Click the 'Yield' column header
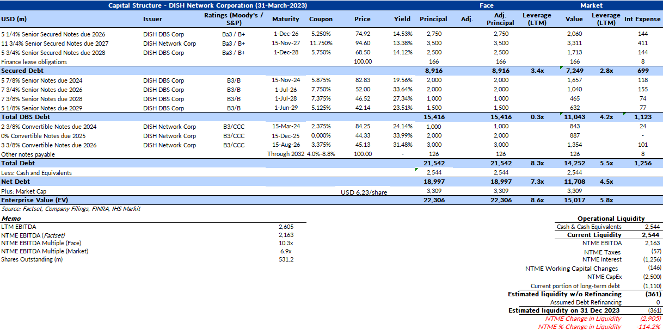The height and width of the screenshot is (330, 663). coord(402,18)
